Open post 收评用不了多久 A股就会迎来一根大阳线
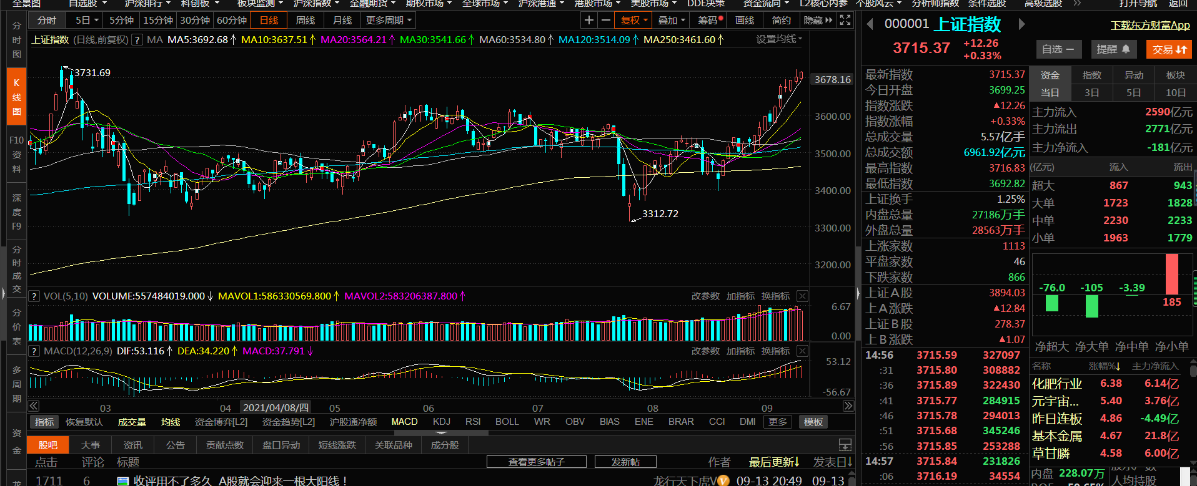Image resolution: width=1197 pixels, height=486 pixels. pos(240,481)
